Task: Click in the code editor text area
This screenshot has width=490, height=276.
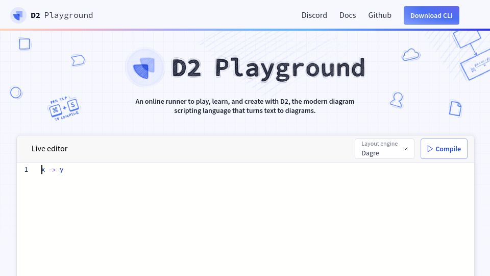Action: coord(246,219)
